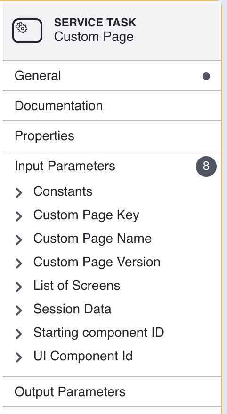227x414 pixels.
Task: Open the Properties section
Action: 112,136
